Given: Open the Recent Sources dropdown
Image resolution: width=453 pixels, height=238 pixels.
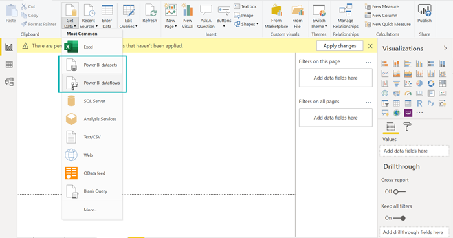Looking at the screenshot, I should point(89,16).
